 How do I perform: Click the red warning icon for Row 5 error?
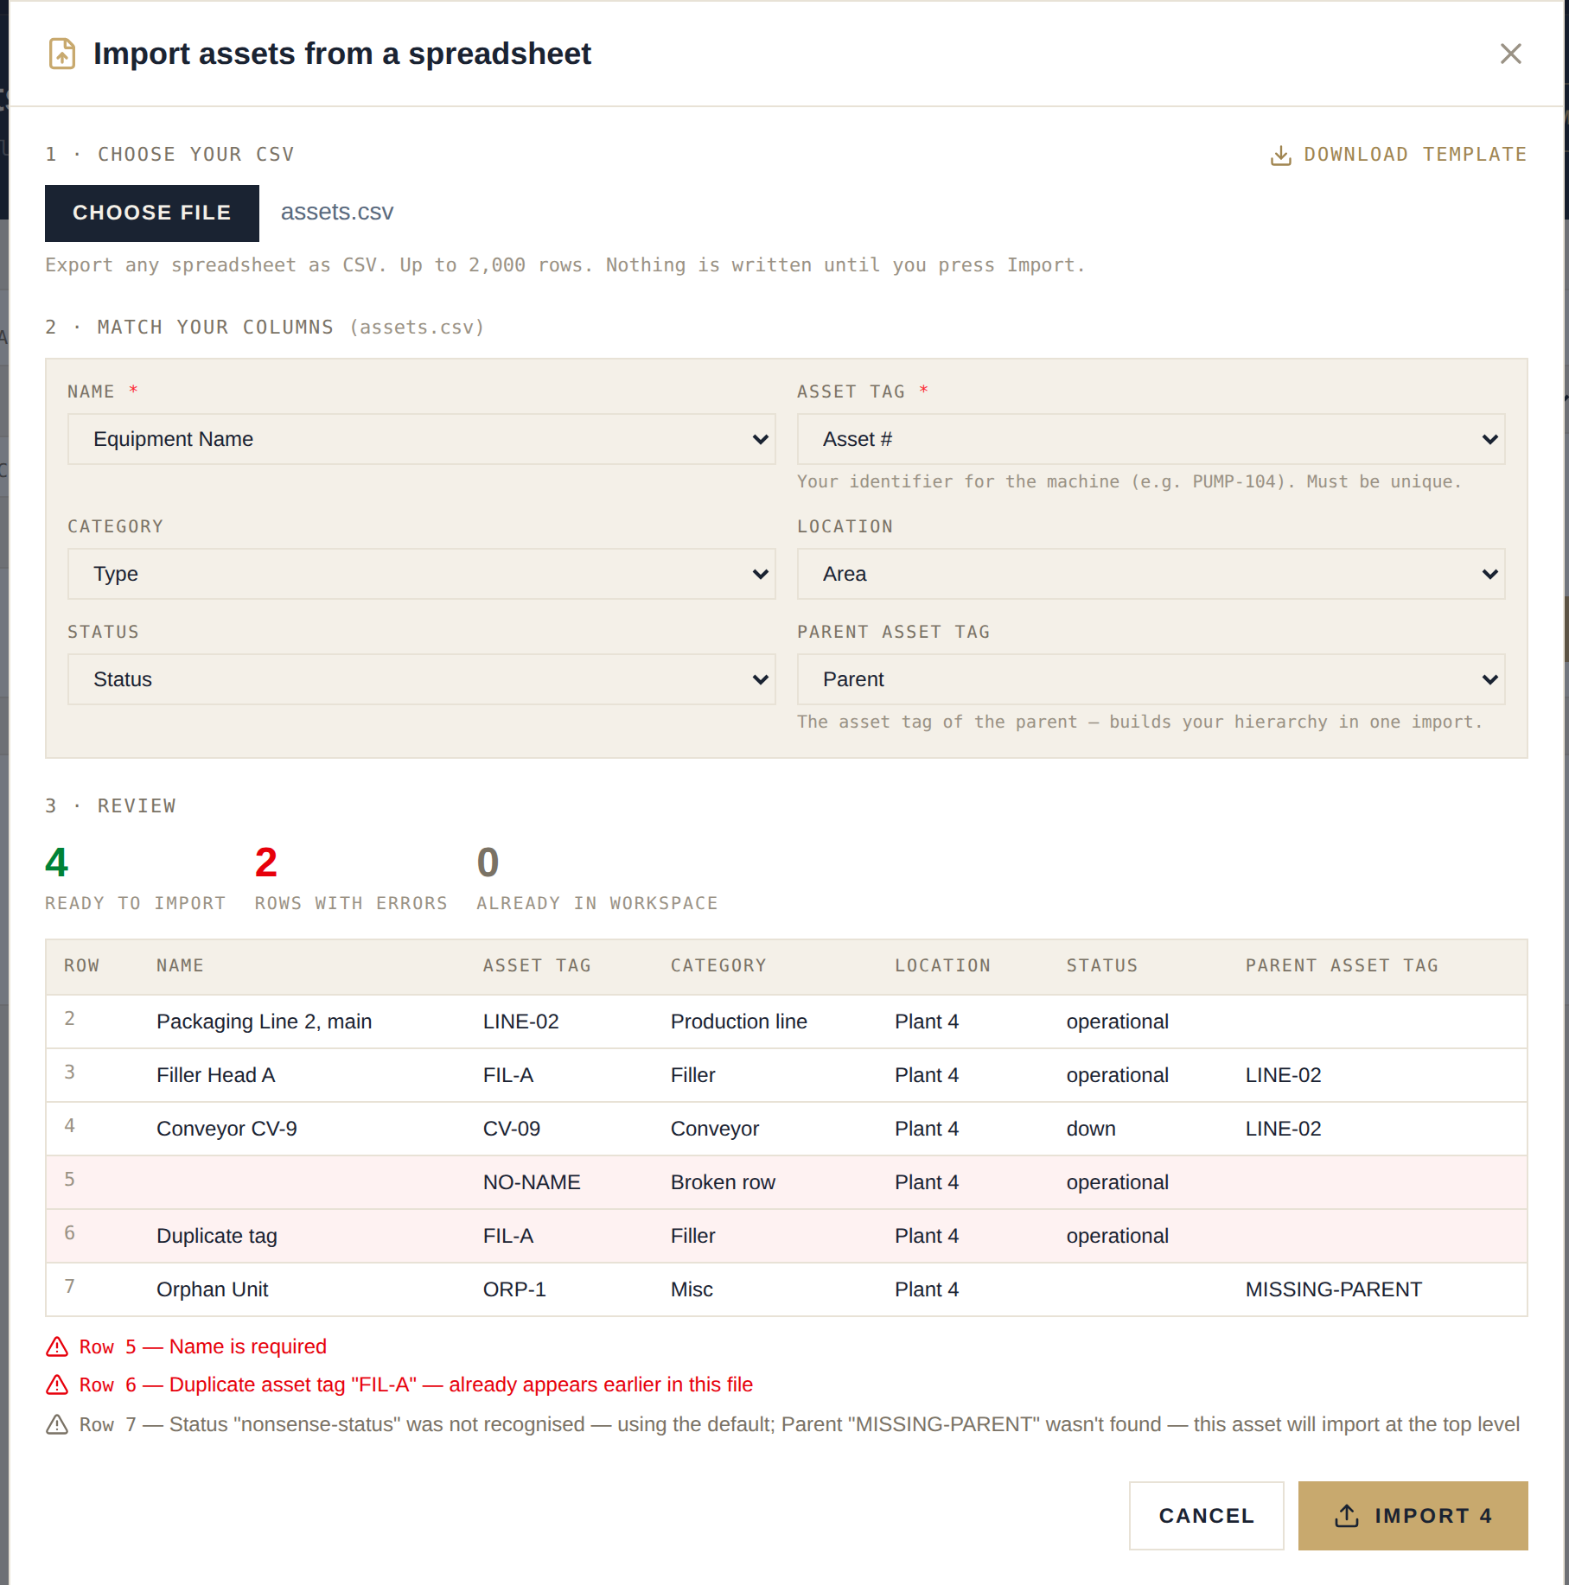(57, 1346)
